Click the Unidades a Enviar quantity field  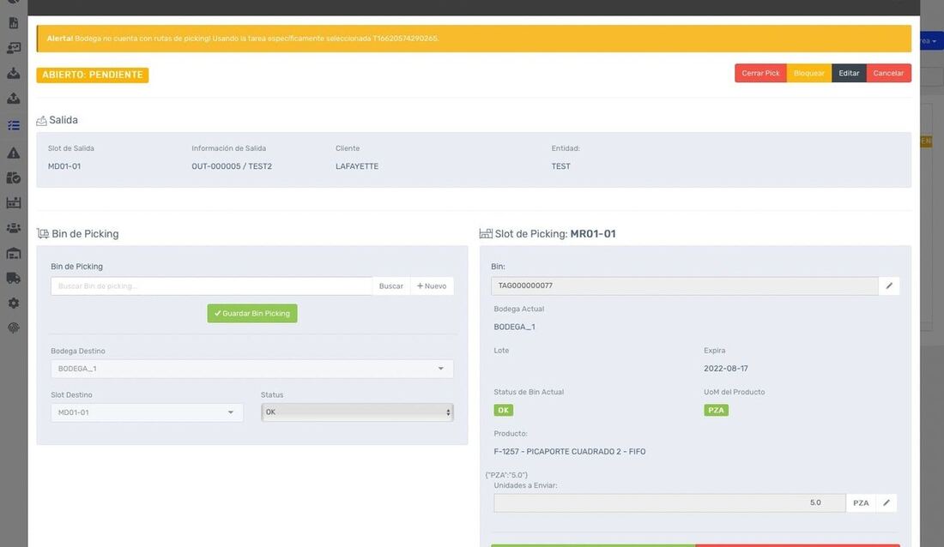tap(669, 503)
